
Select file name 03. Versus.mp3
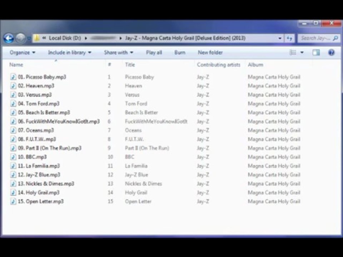point(35,95)
